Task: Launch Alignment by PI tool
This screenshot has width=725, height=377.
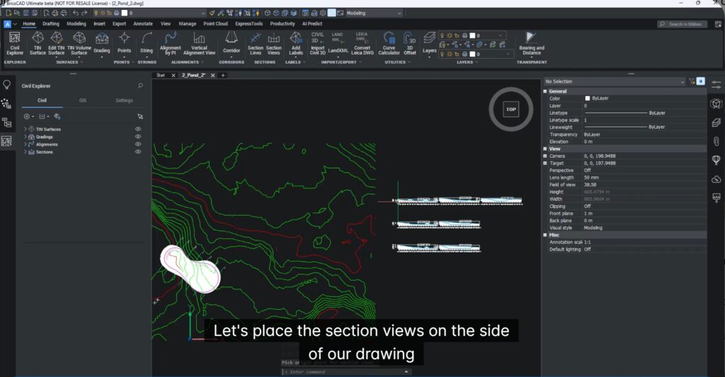Action: coord(170,42)
